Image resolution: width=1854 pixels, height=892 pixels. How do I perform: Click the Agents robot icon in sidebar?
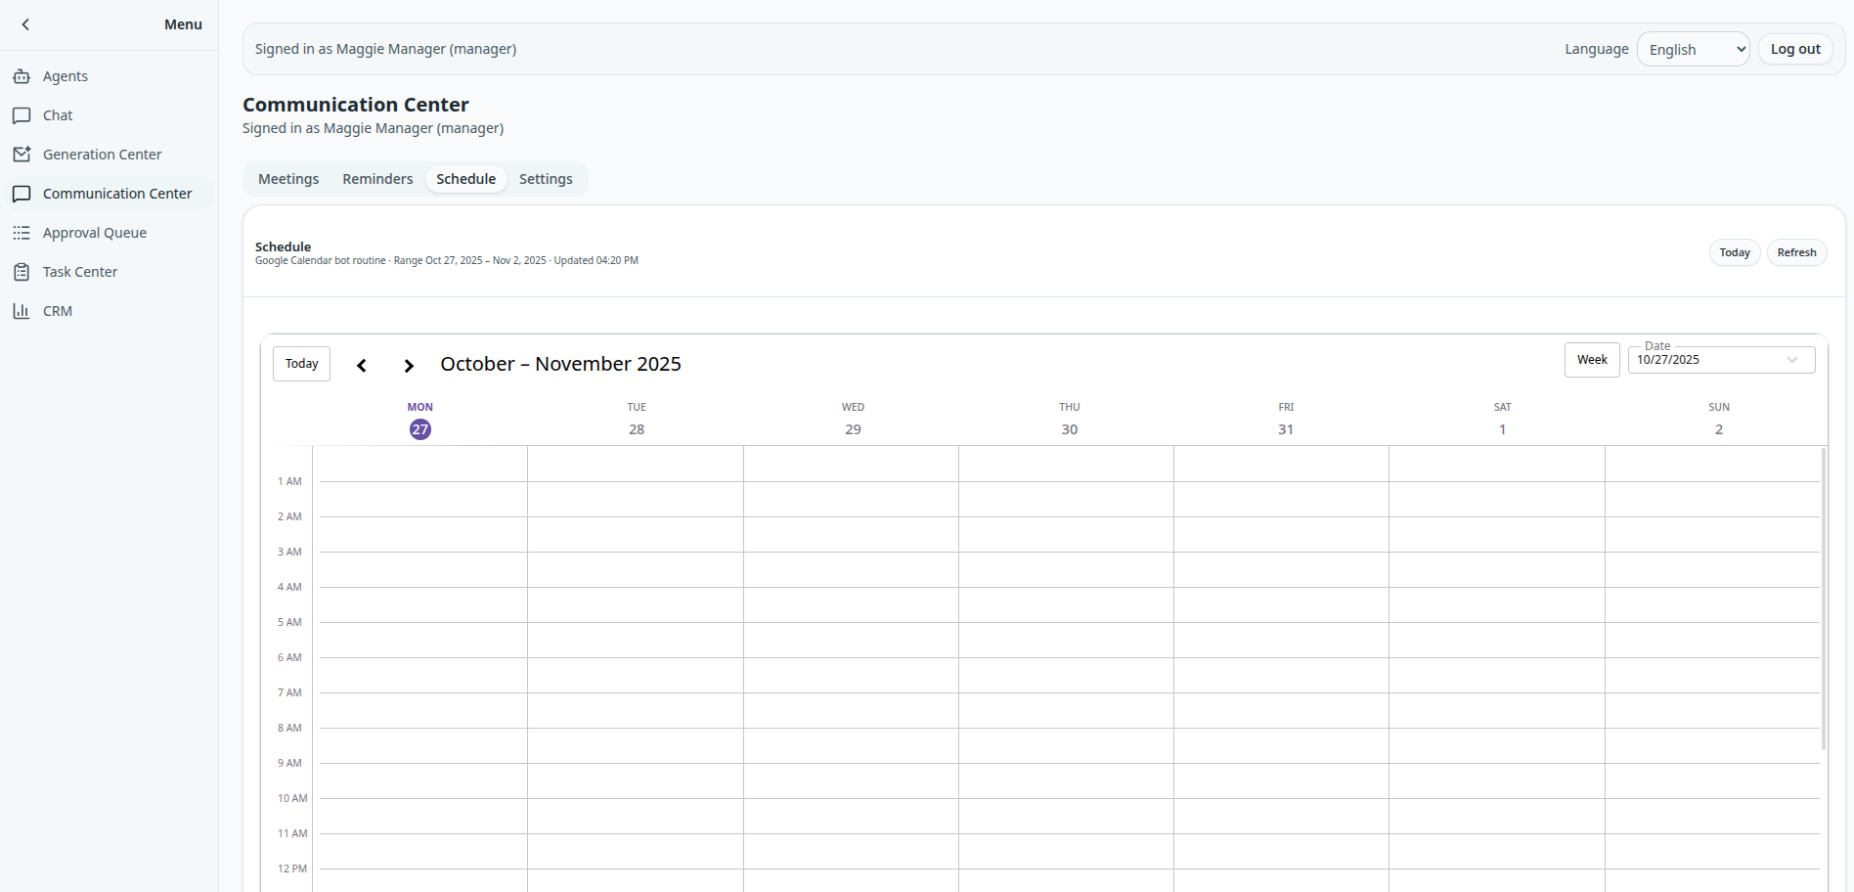click(x=22, y=76)
